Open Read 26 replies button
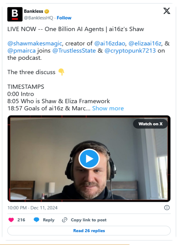The image size is (179, 245). 89,231
